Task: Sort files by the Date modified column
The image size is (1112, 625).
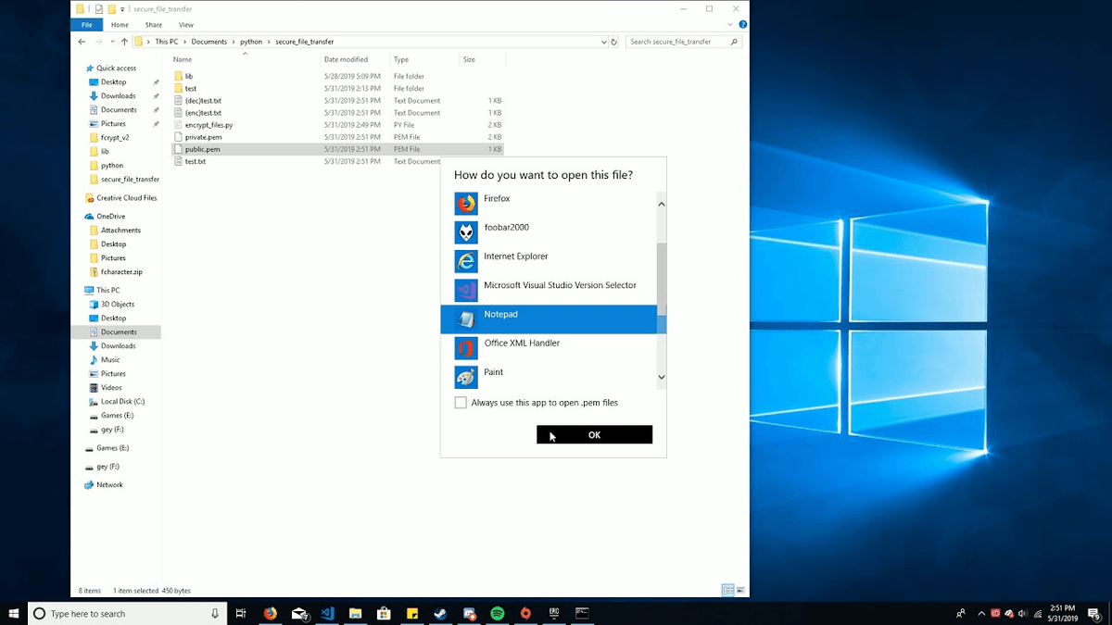Action: pyautogui.click(x=346, y=60)
